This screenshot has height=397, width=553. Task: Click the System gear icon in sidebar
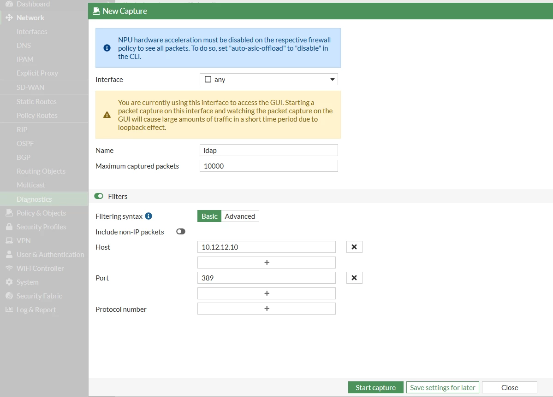coord(9,282)
